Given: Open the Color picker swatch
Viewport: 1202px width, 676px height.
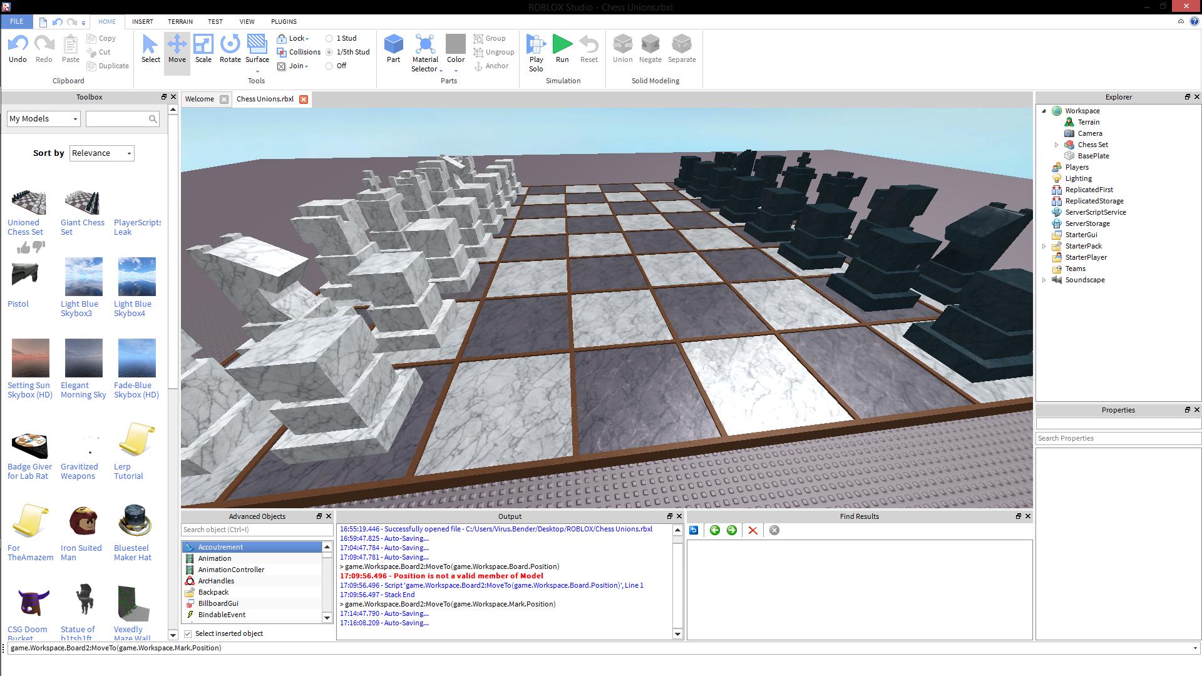Looking at the screenshot, I should click(x=455, y=44).
